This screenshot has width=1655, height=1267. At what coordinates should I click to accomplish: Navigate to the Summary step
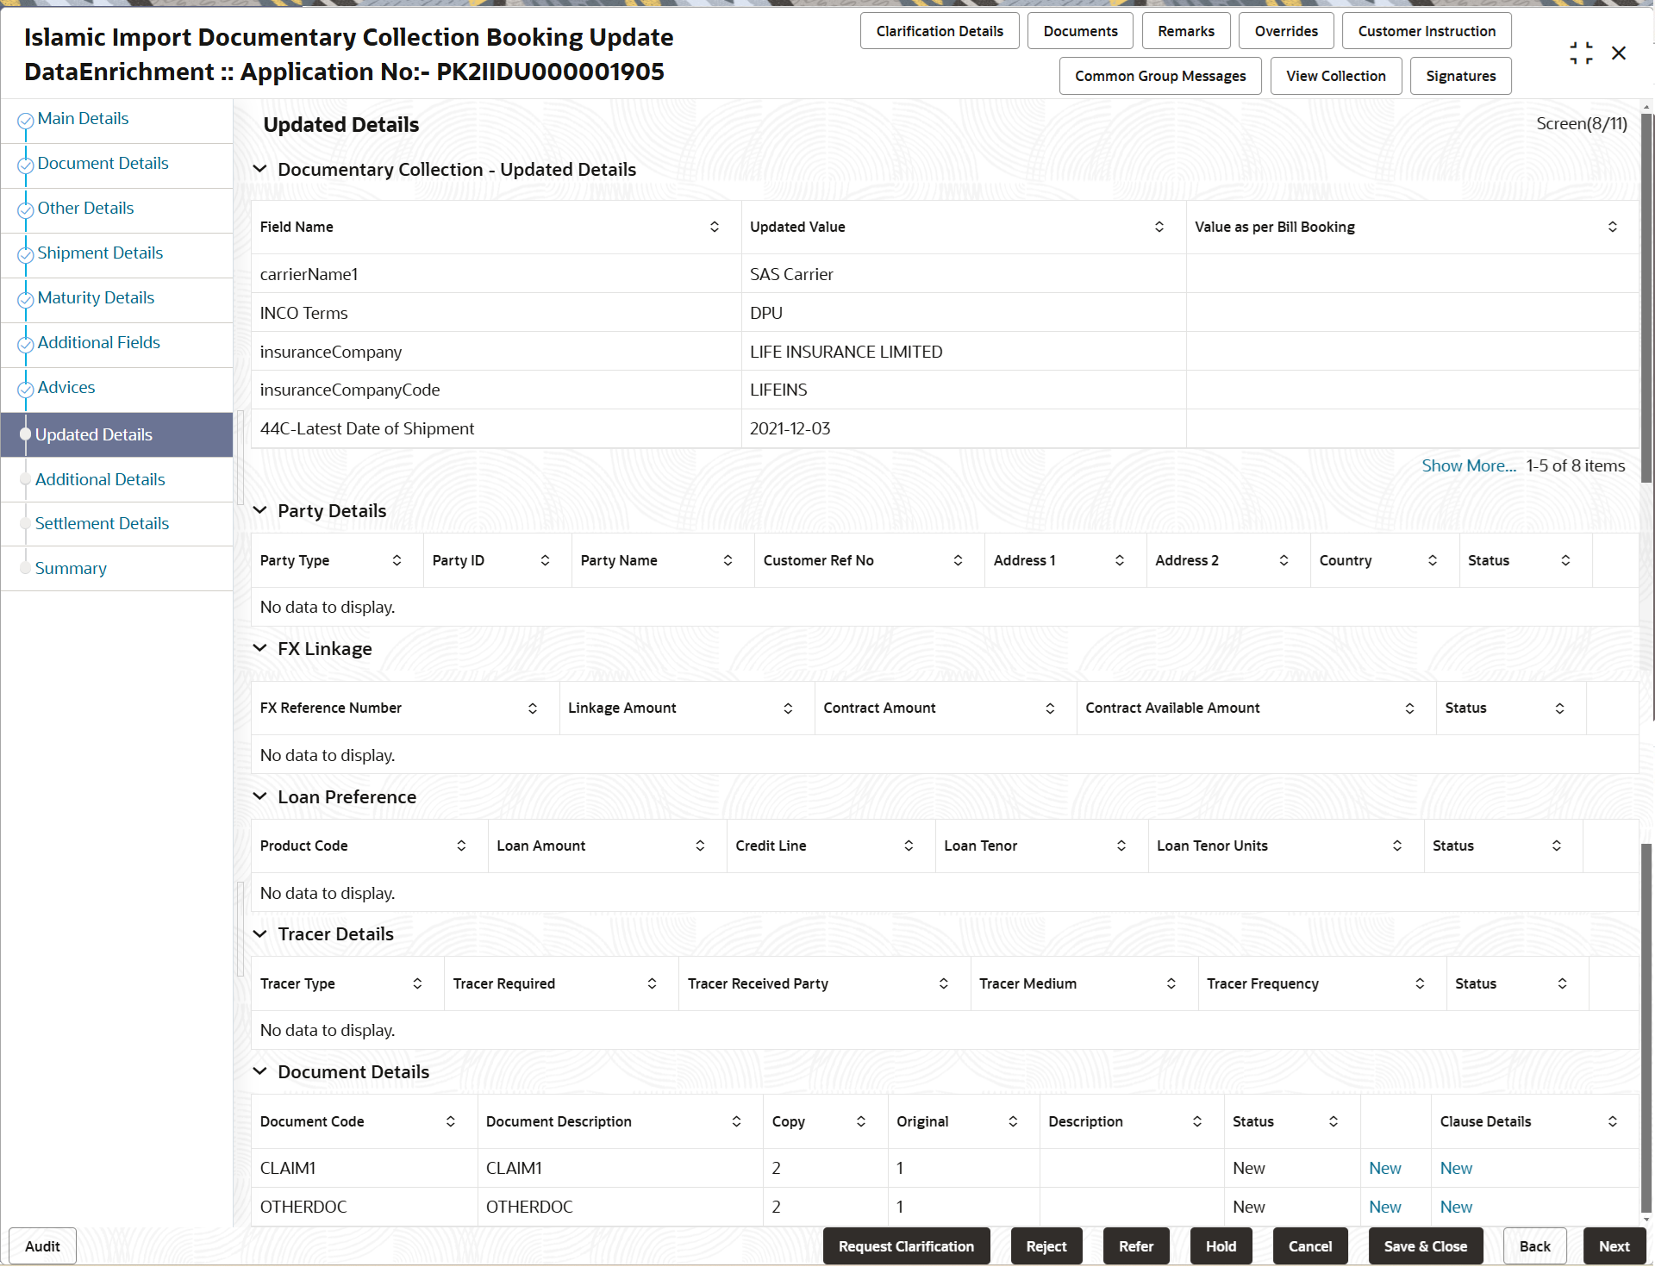point(71,568)
